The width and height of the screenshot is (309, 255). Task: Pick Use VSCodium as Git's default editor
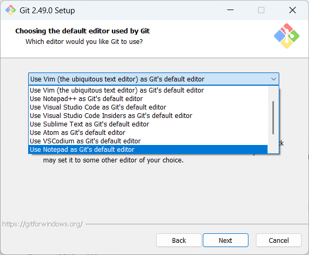tap(148, 141)
